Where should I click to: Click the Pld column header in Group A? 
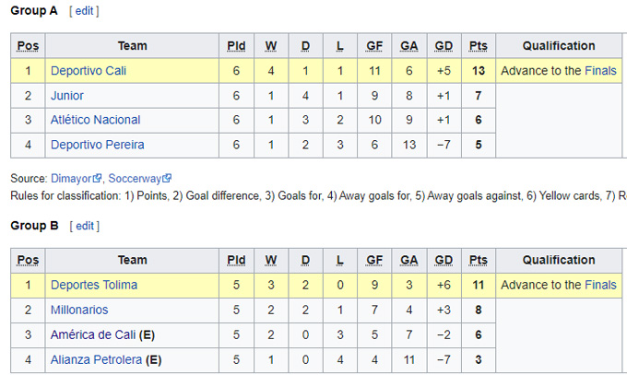coord(235,46)
